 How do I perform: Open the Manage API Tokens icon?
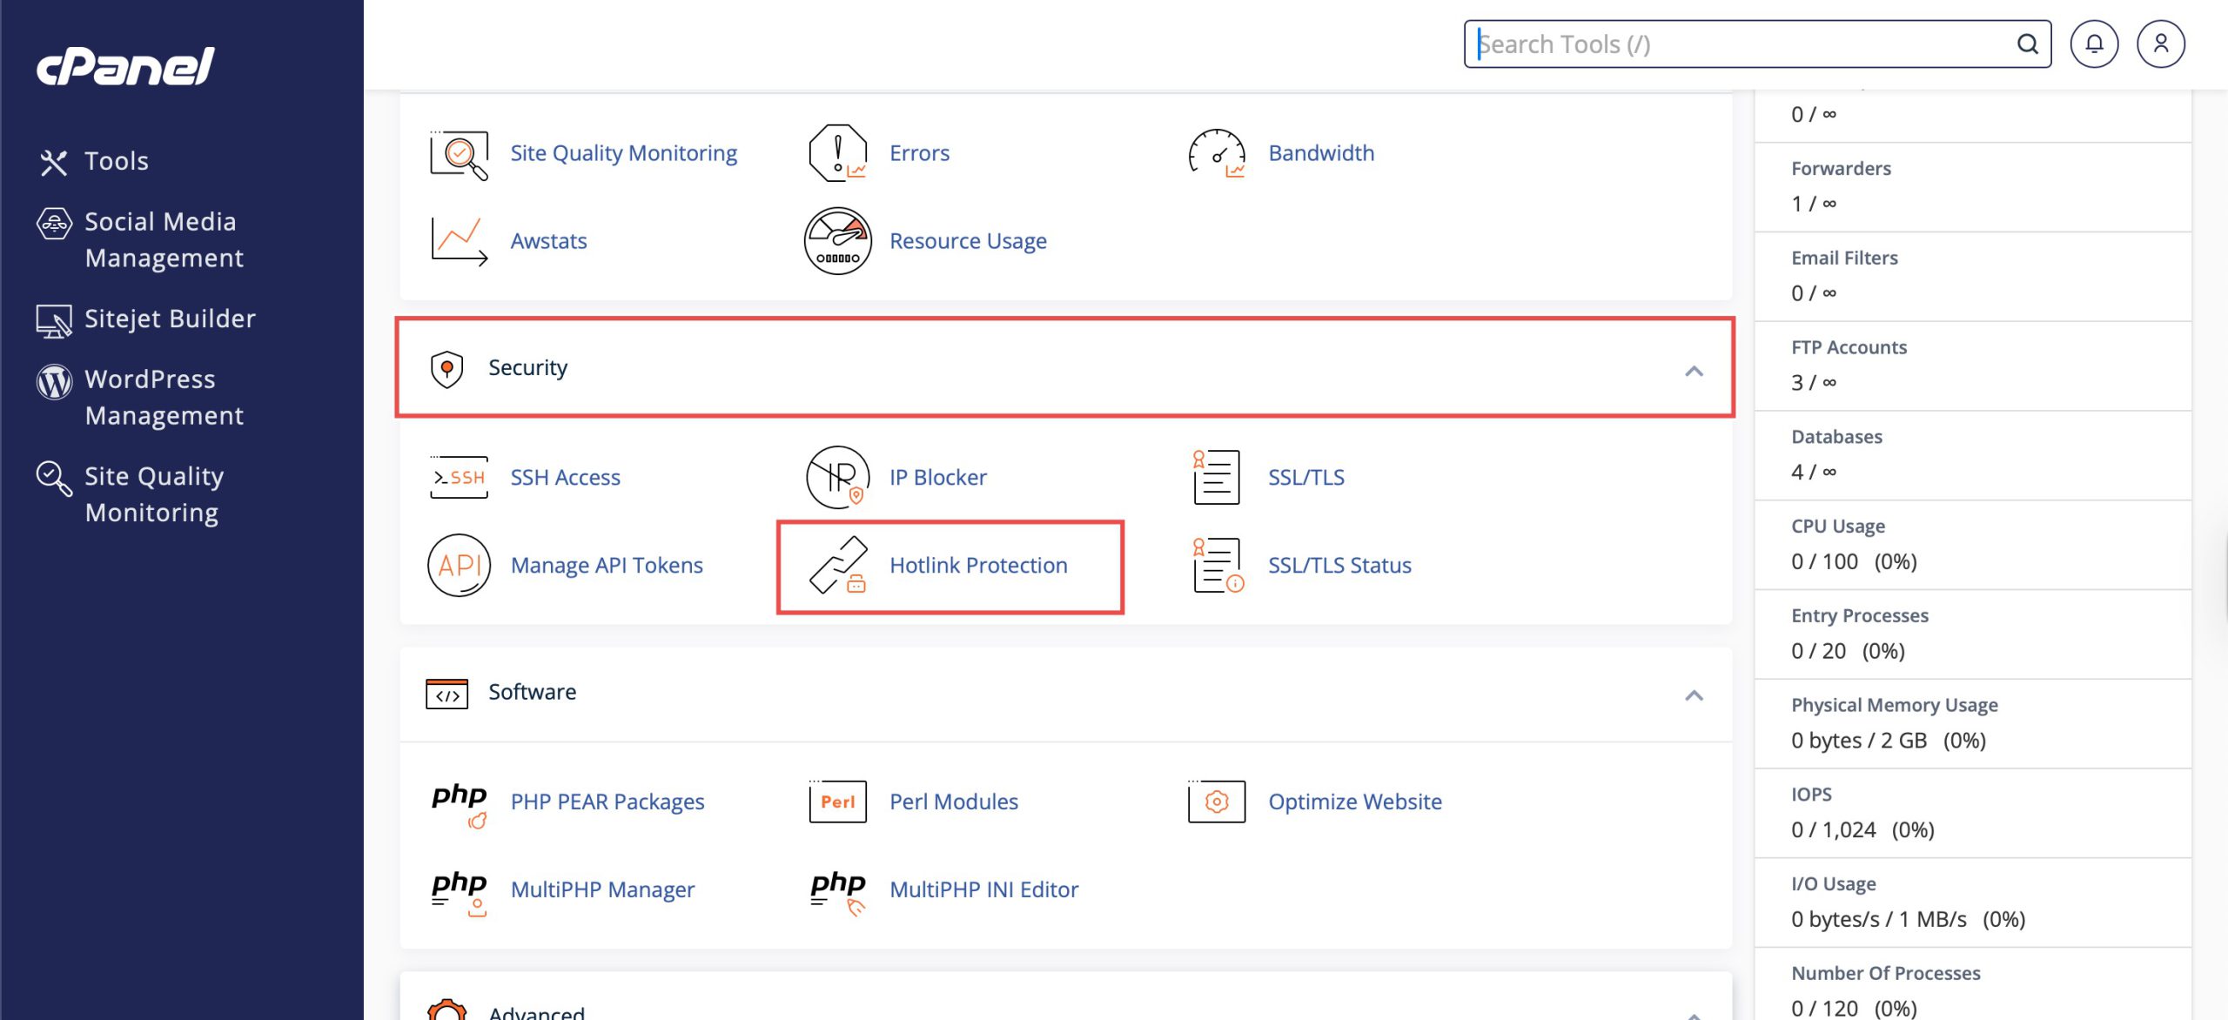tap(459, 566)
